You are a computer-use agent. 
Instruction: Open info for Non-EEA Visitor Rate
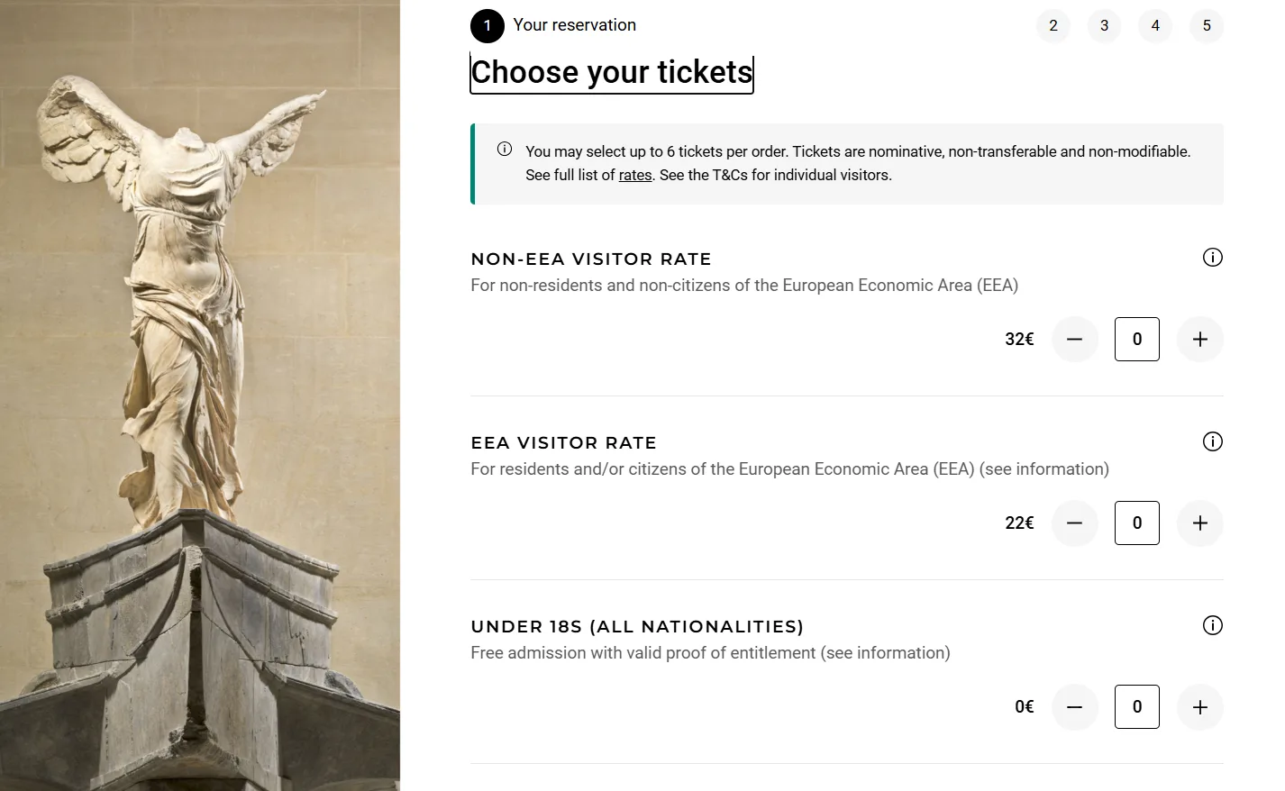coord(1212,258)
